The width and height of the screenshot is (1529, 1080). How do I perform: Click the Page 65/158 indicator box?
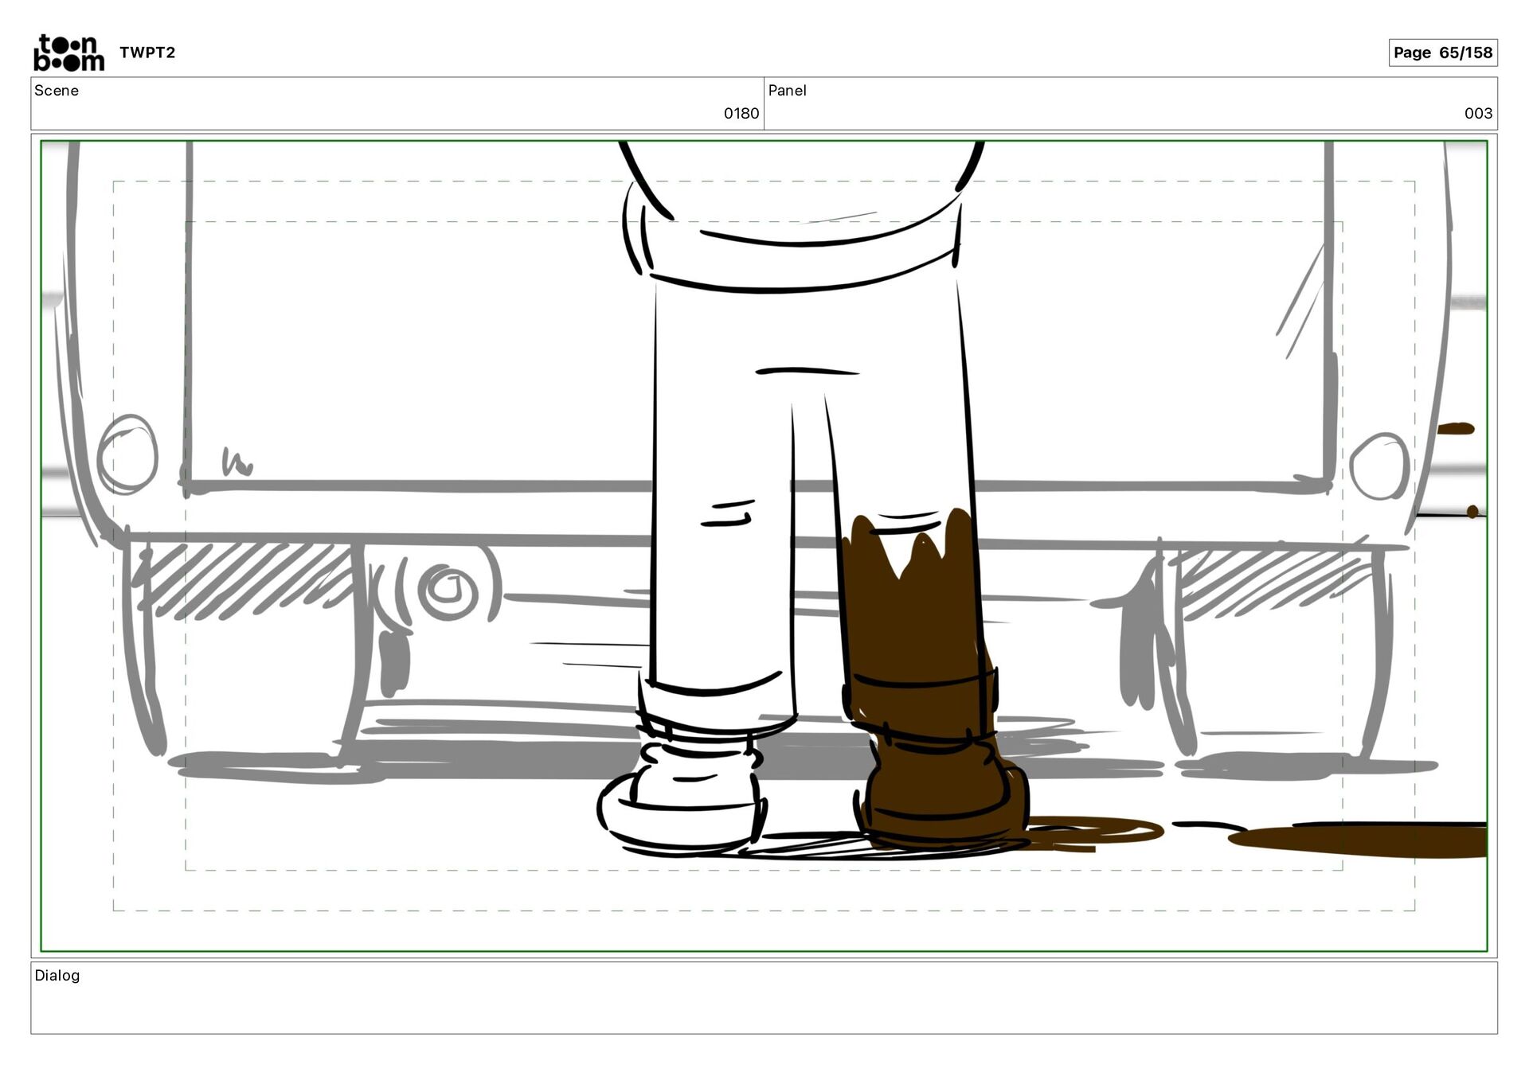click(1442, 53)
